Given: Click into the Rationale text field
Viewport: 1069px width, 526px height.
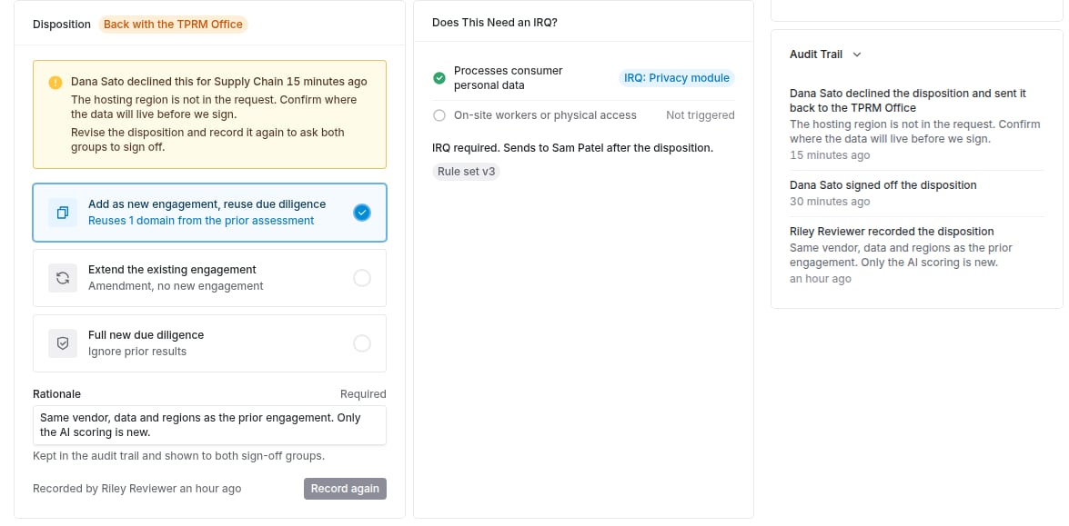Looking at the screenshot, I should point(209,425).
